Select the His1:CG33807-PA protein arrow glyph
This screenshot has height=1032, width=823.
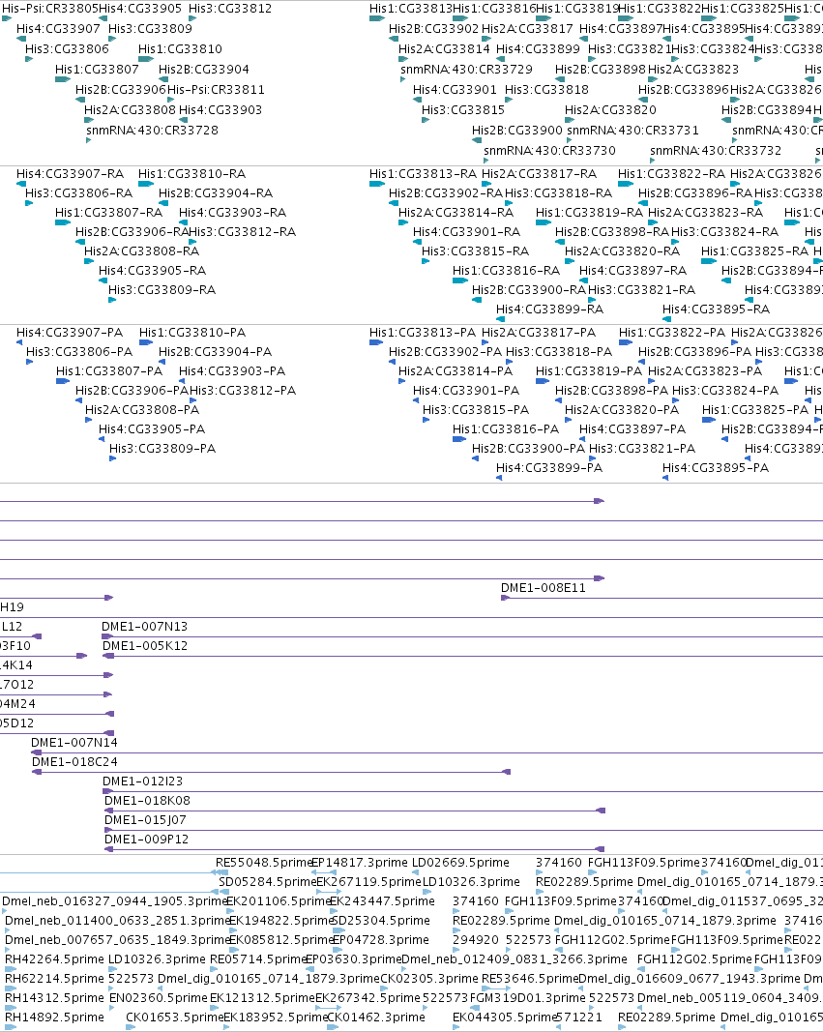pyautogui.click(x=63, y=381)
